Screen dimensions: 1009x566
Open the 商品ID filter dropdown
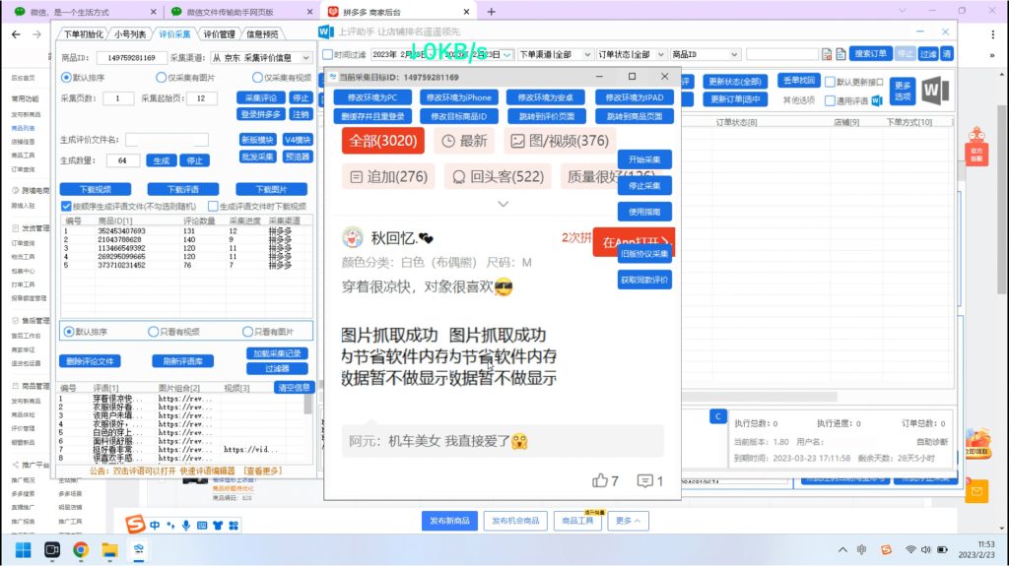pos(705,55)
